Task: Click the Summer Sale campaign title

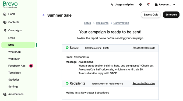Action: (59, 15)
